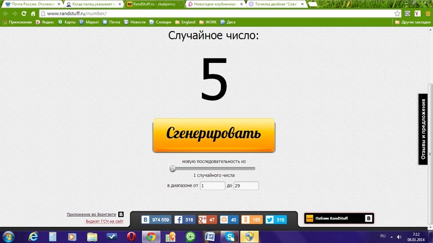Show hidden tray icons arrow
The image size is (433, 243).
click(x=391, y=237)
